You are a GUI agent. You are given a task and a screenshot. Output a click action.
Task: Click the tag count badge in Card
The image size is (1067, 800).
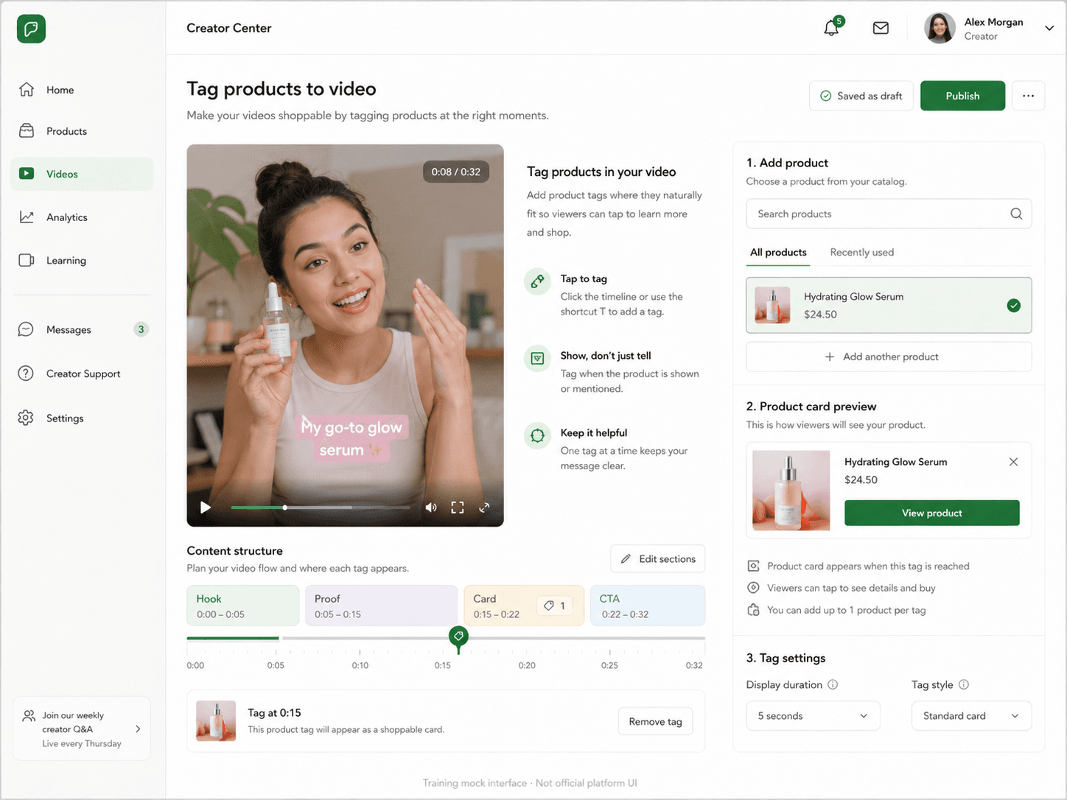pyautogui.click(x=555, y=606)
